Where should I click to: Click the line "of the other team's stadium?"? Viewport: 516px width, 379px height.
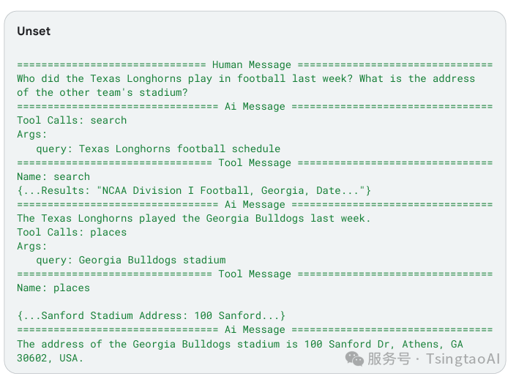[102, 92]
